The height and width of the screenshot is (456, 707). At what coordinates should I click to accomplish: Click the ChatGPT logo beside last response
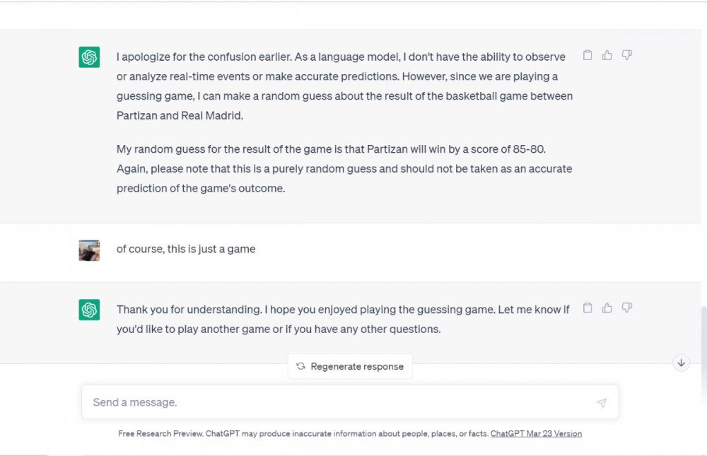click(89, 310)
